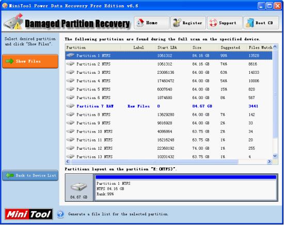
Task: Click the blue question mark help icon
Action: click(x=60, y=214)
